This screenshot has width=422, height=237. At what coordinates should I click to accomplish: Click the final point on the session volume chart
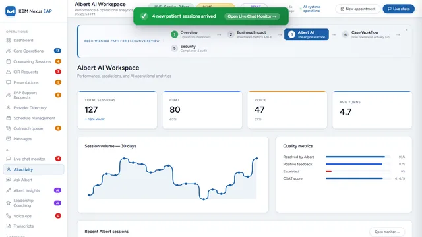coord(256,159)
